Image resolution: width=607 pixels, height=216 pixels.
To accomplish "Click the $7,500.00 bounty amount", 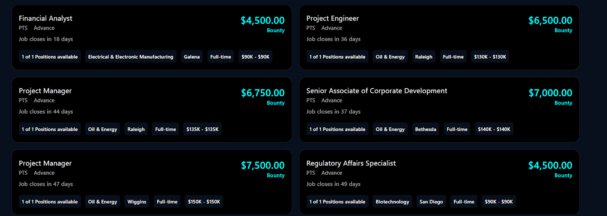I will 263,165.
